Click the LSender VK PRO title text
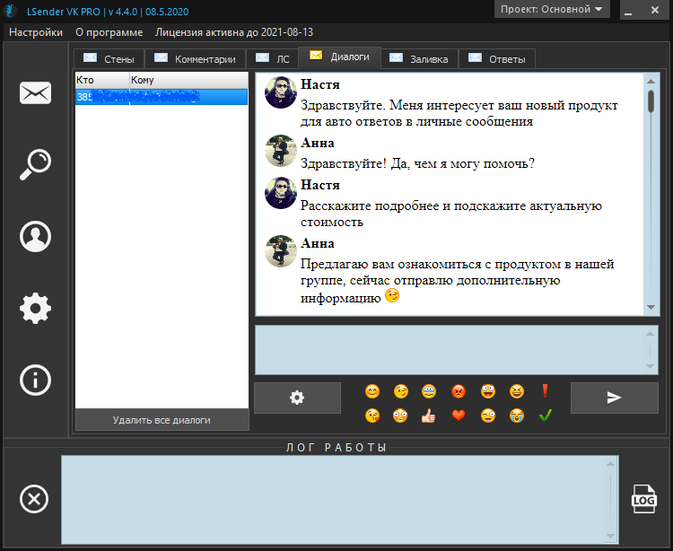 tap(108, 12)
